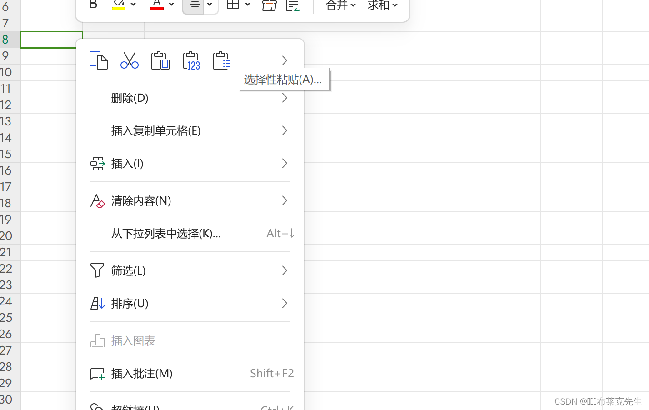649x410 pixels.
Task: Expand more paste options with the chevron
Action: tap(285, 60)
